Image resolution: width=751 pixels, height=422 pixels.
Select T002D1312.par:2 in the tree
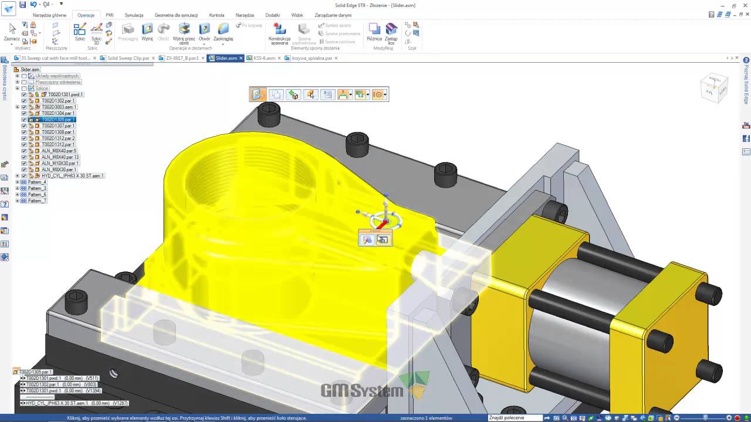click(57, 138)
